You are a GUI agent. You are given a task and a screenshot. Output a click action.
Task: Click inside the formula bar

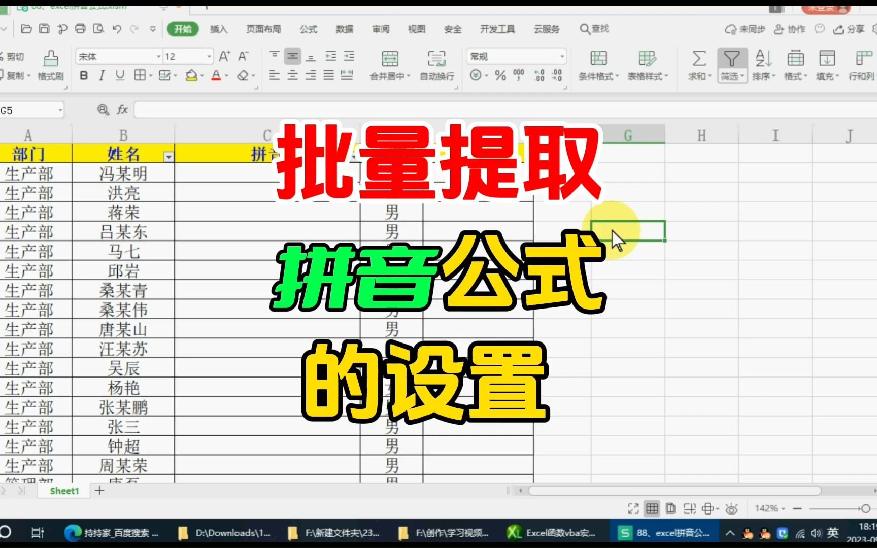pyautogui.click(x=305, y=110)
